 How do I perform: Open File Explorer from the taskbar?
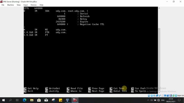[x=32, y=100]
